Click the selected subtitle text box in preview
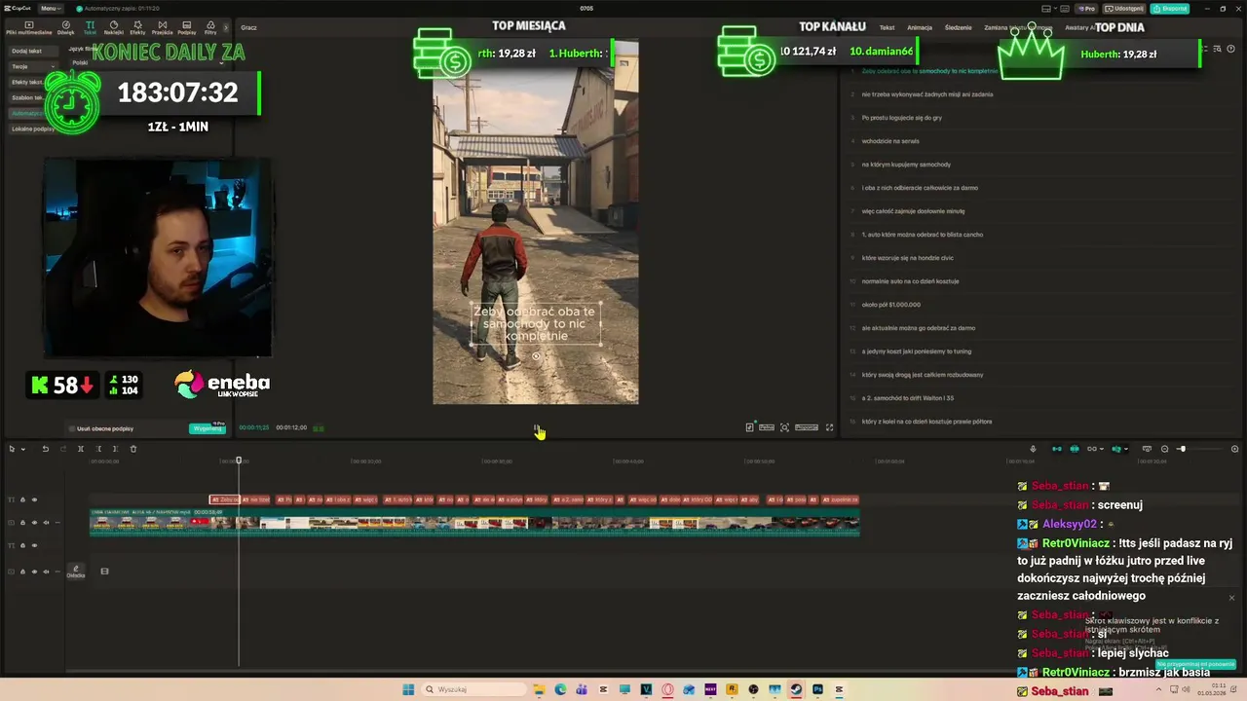 click(x=536, y=324)
